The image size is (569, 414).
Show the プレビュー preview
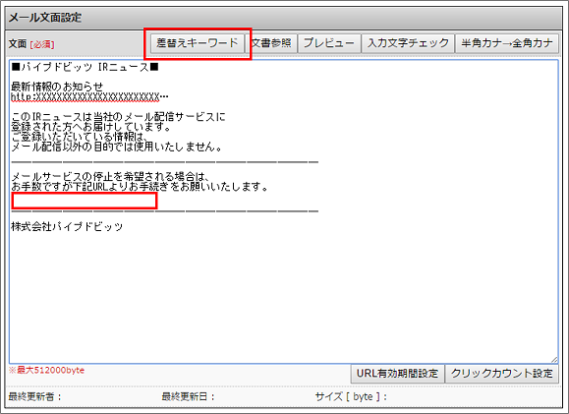coord(329,43)
